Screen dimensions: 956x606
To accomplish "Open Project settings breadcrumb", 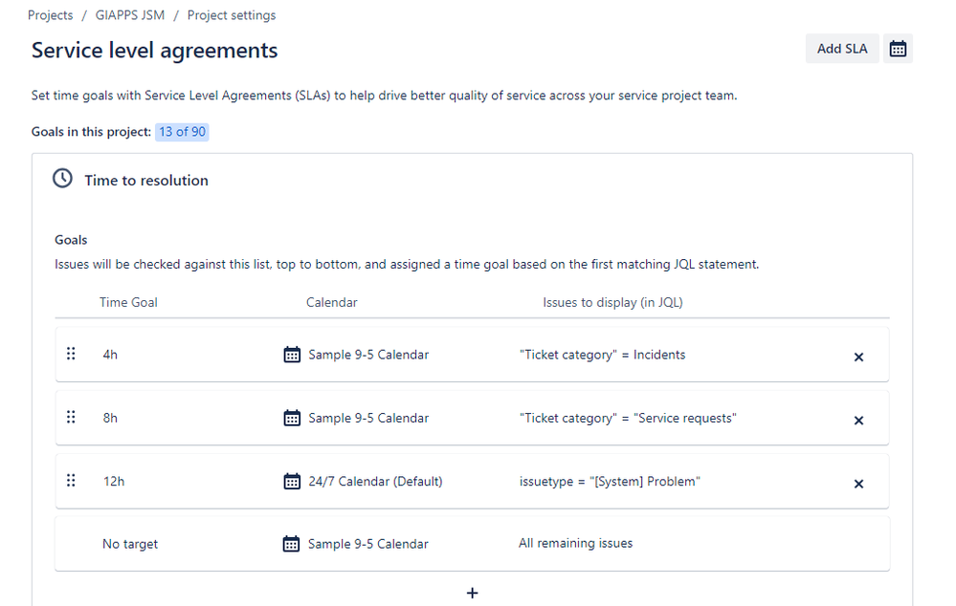I will (231, 15).
